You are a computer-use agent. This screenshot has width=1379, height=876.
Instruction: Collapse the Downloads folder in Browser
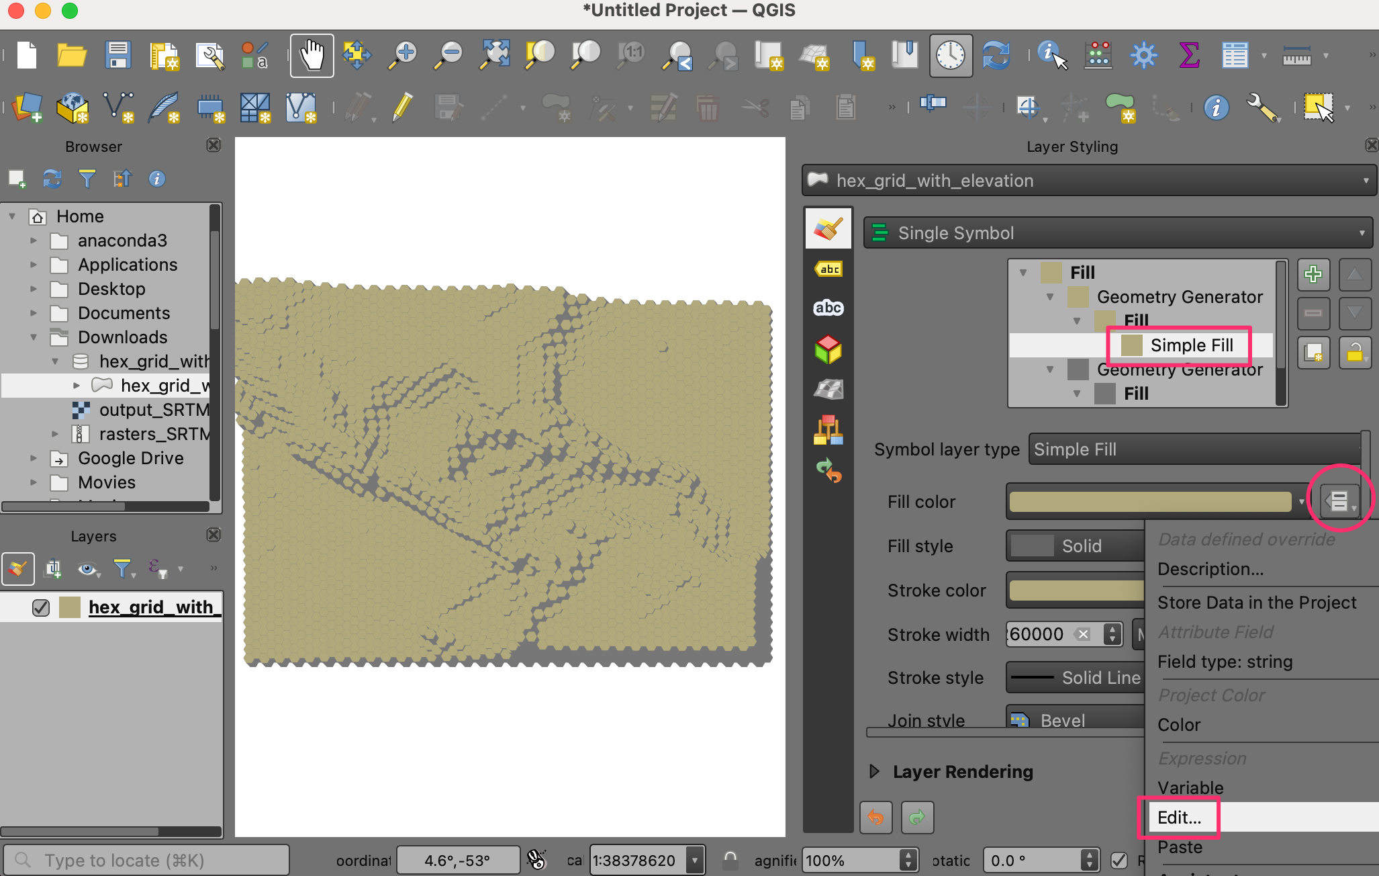[x=34, y=337]
